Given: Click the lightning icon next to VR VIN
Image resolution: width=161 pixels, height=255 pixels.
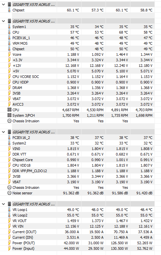Looking at the screenshot, I should click(9, 226).
